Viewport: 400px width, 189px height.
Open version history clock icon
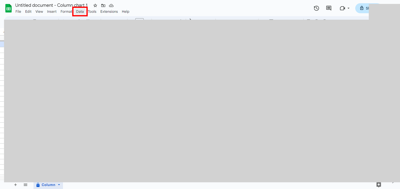316,8
